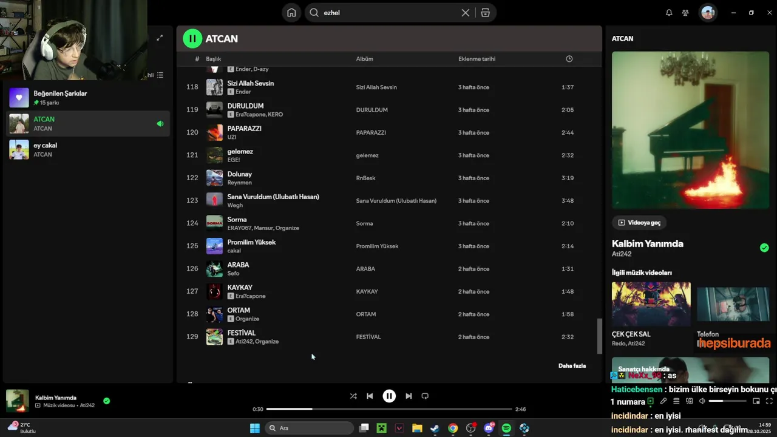Open artist Reynmen link
This screenshot has width=777, height=437.
coord(239,183)
